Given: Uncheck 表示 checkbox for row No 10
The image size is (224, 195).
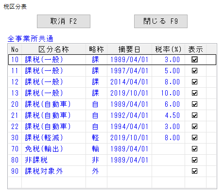Looking at the screenshot, I should coord(194,60).
